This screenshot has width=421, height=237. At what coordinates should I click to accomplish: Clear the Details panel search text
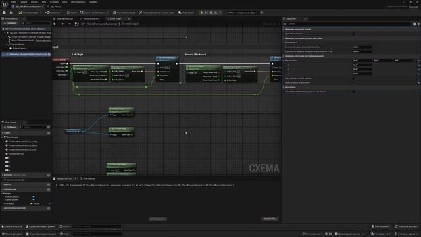tap(285, 24)
